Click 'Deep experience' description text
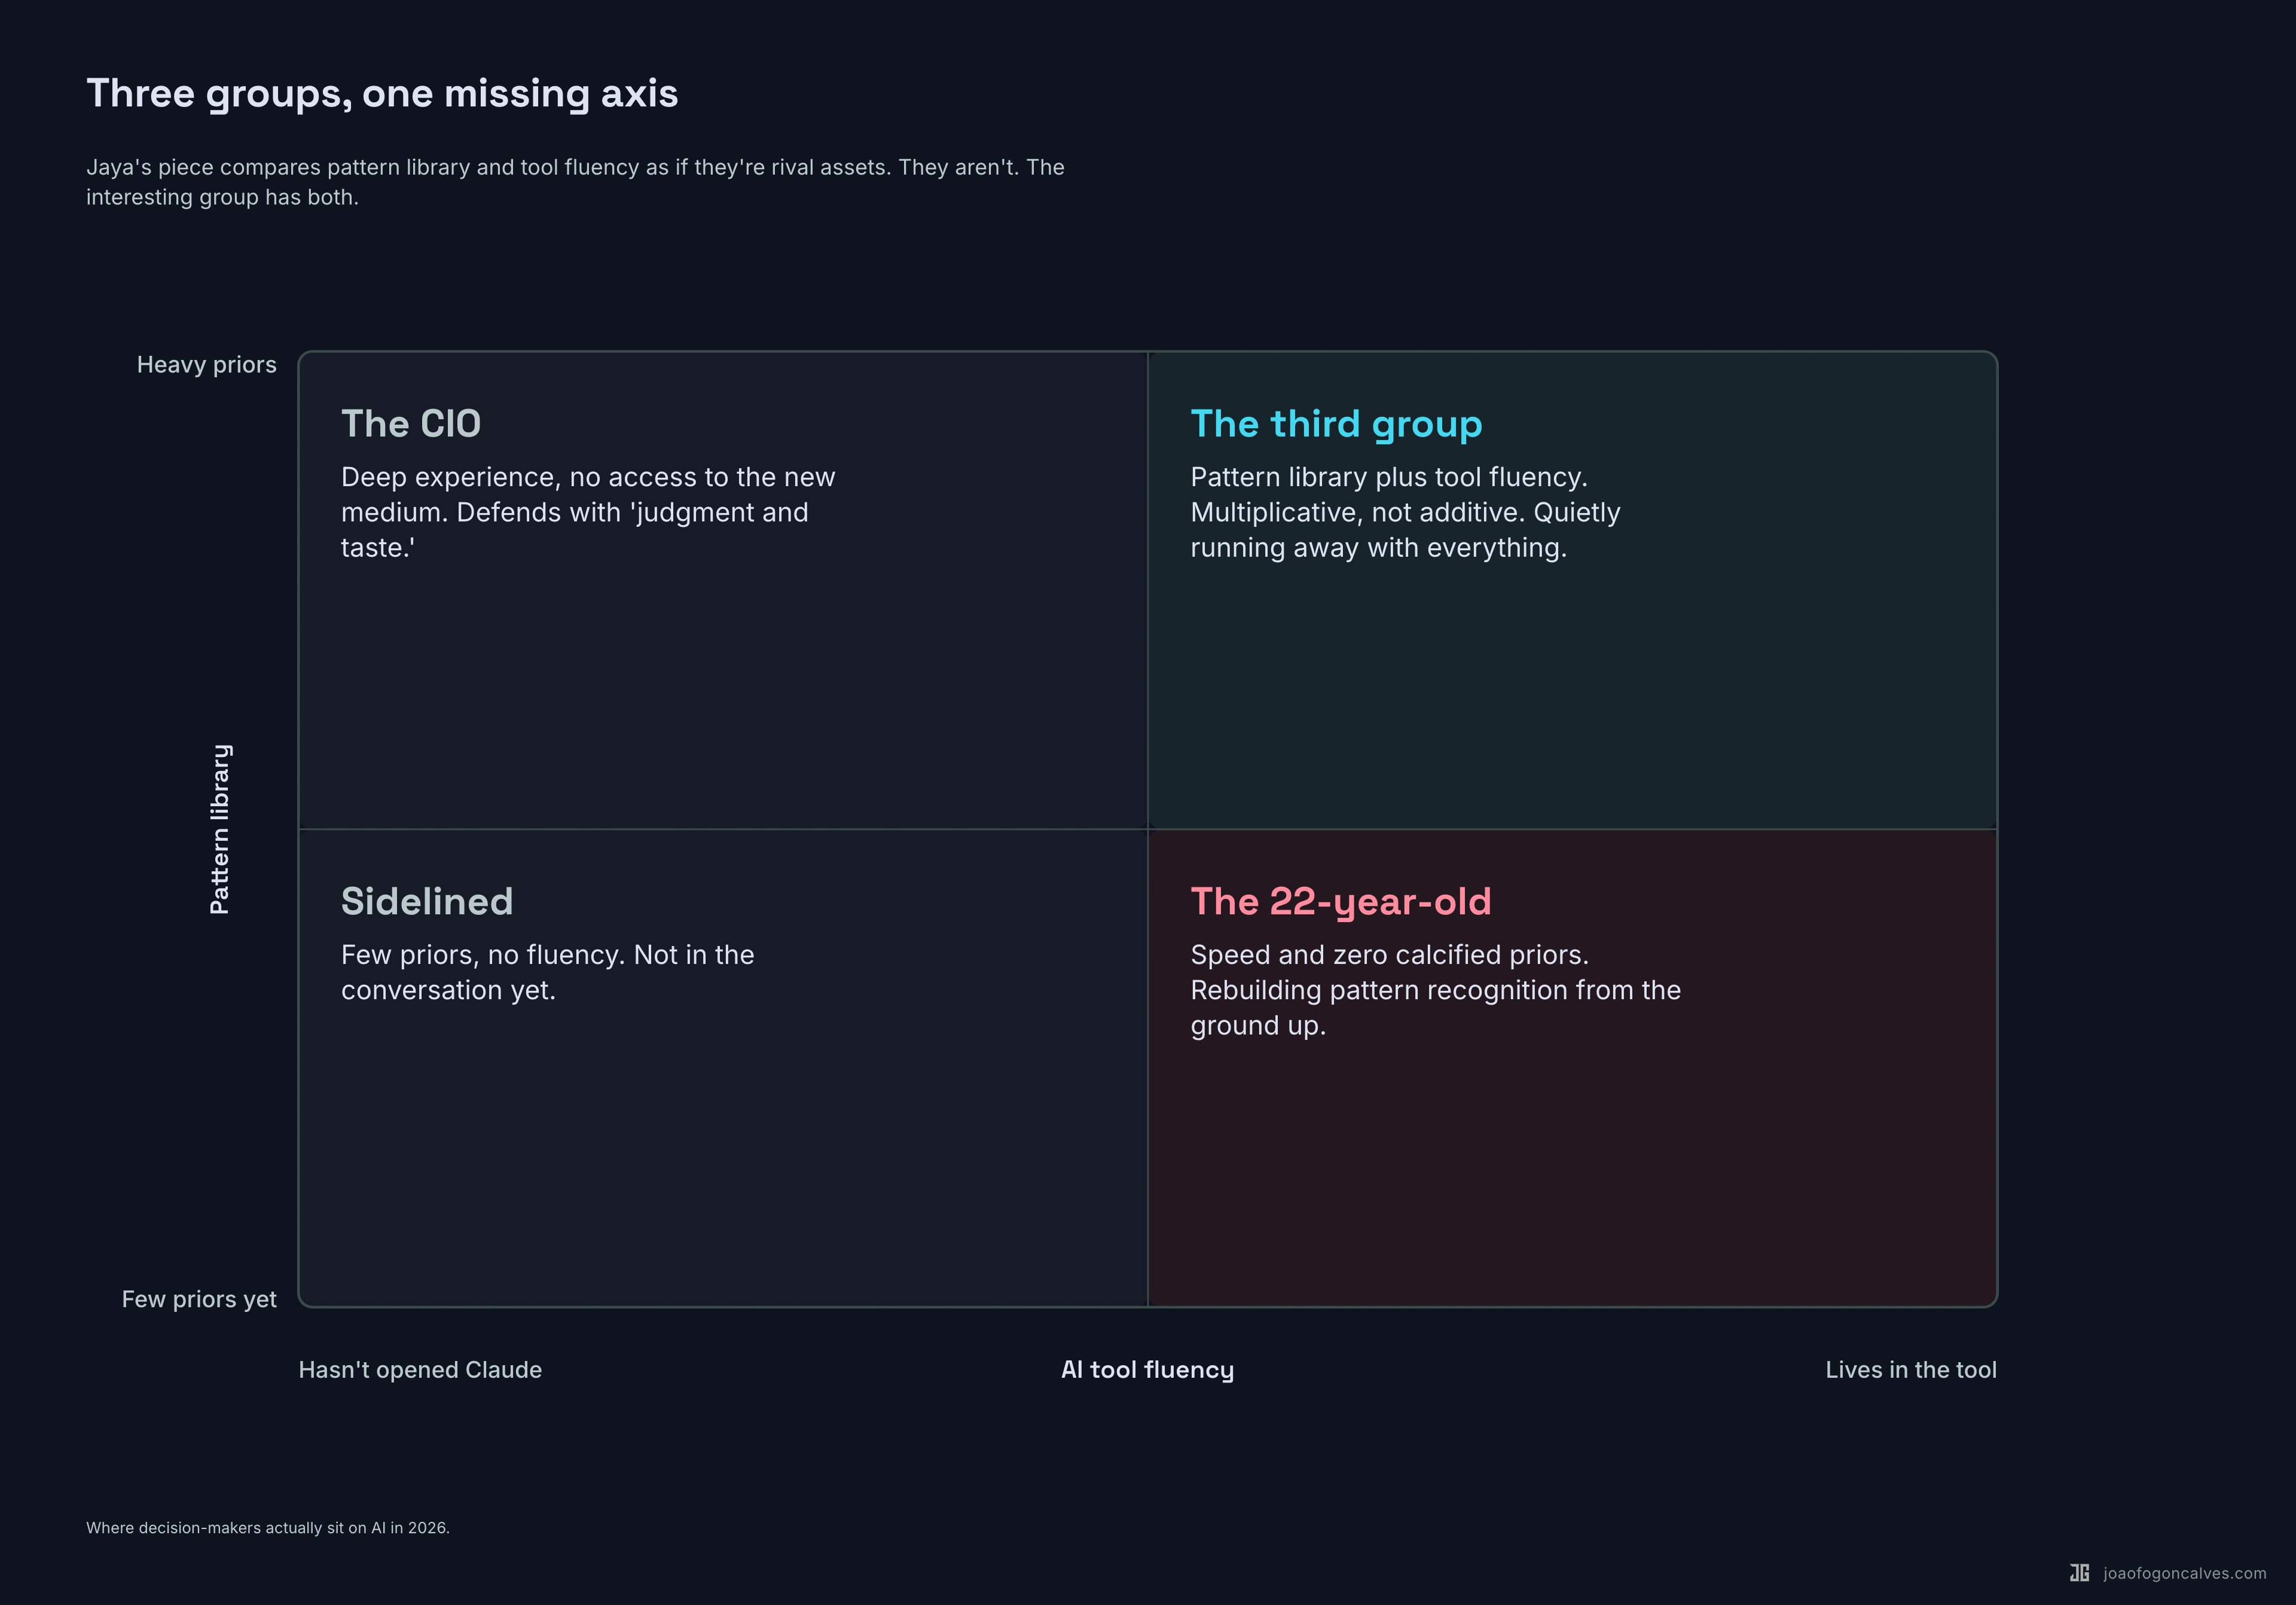Viewport: 2296px width, 1605px height. pos(587,512)
